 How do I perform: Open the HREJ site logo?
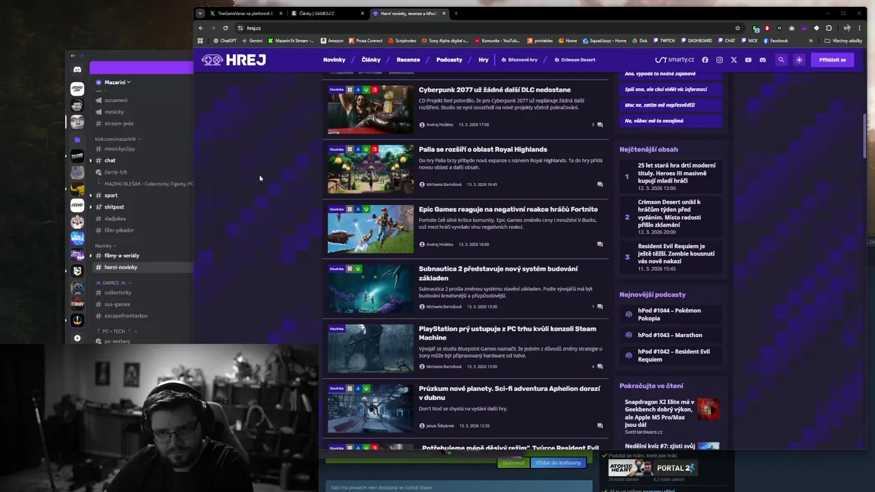click(x=234, y=60)
